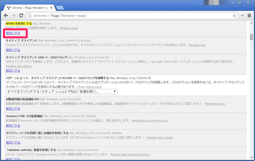Close the chrome://flags tab

[51, 8]
